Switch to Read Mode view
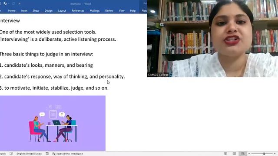278x156 pixels. pyautogui.click(x=225, y=153)
